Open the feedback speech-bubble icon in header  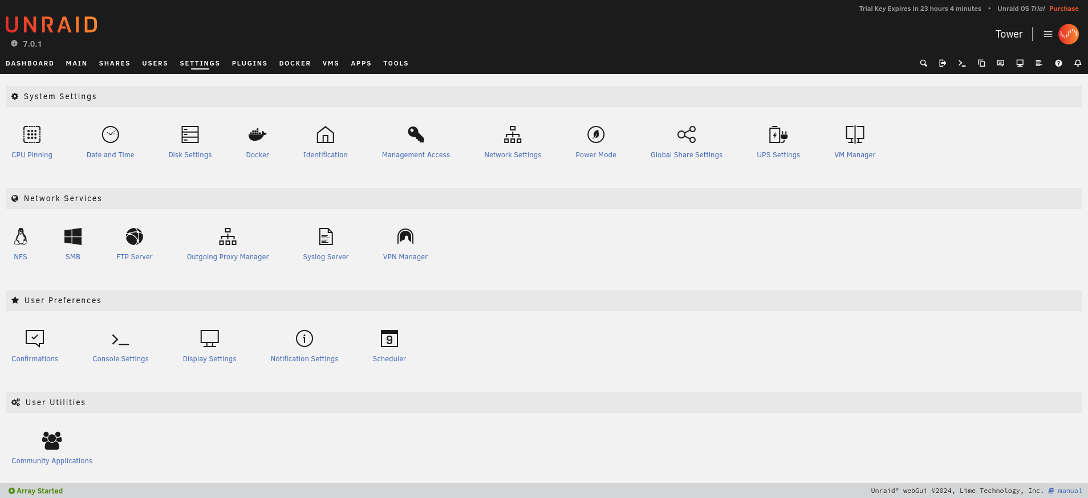[1001, 63]
